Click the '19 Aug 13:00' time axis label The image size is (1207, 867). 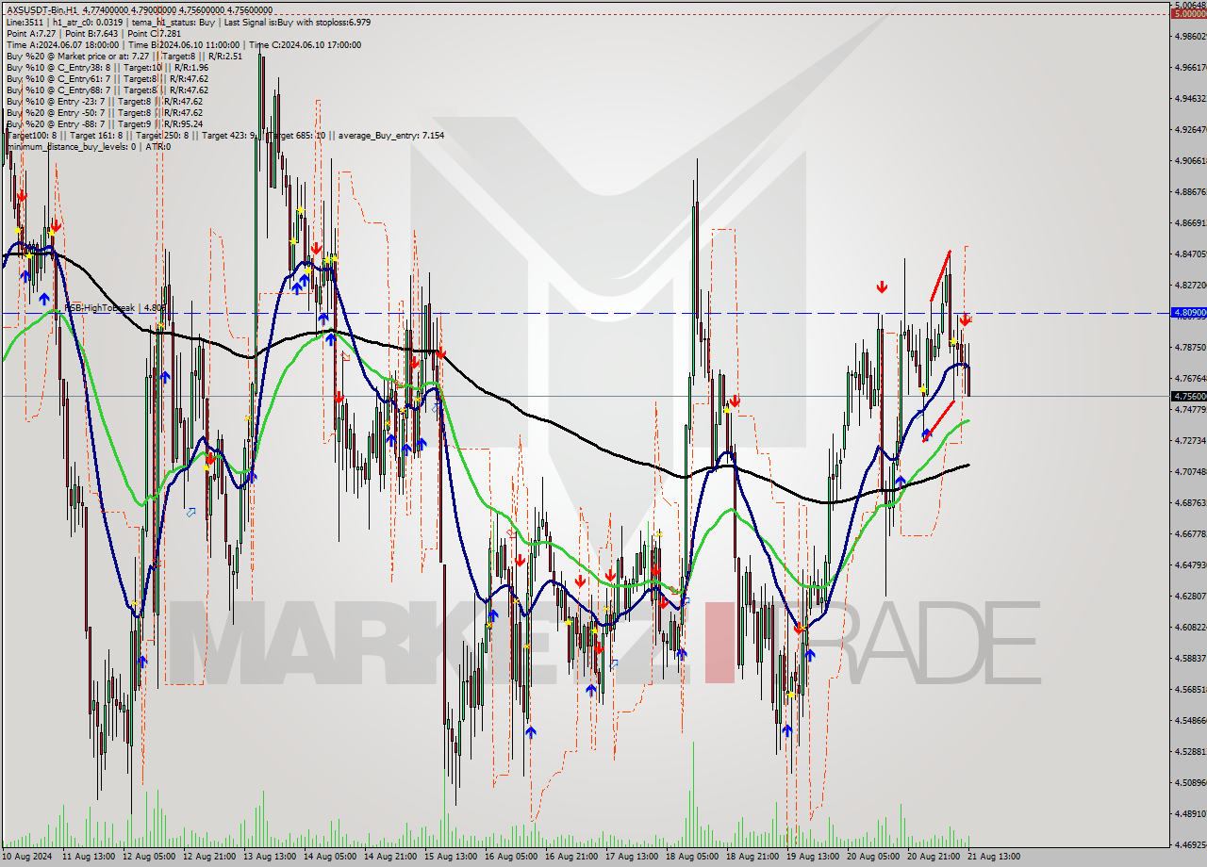813,857
